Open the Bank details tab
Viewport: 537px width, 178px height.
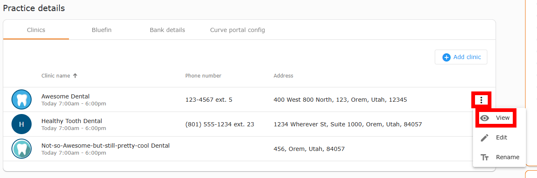(168, 30)
